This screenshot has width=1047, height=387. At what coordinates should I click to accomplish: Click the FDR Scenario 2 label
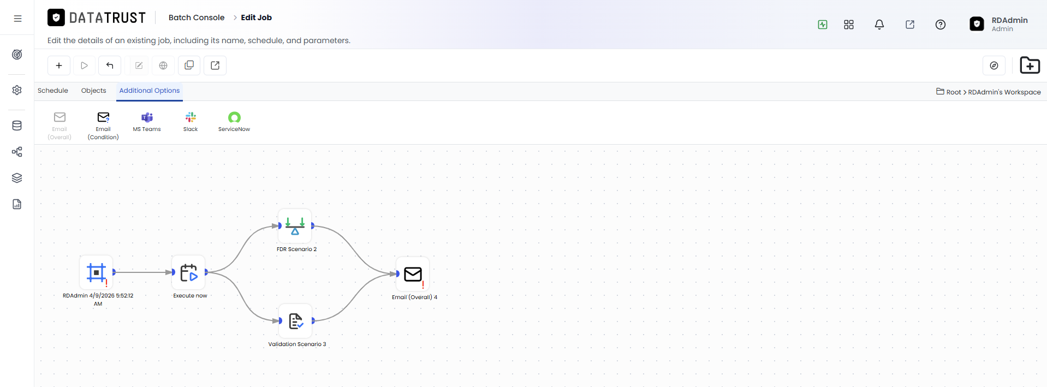pos(296,249)
